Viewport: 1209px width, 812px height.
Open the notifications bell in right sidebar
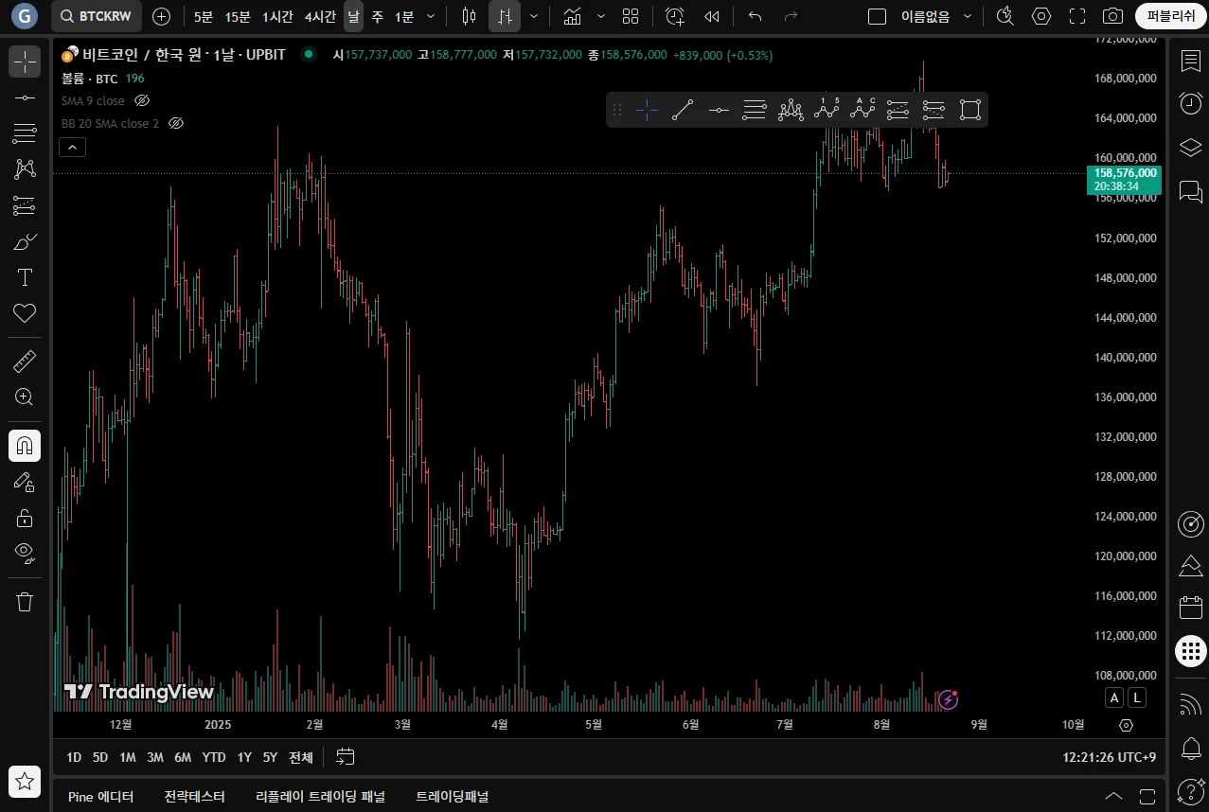pyautogui.click(x=1190, y=750)
